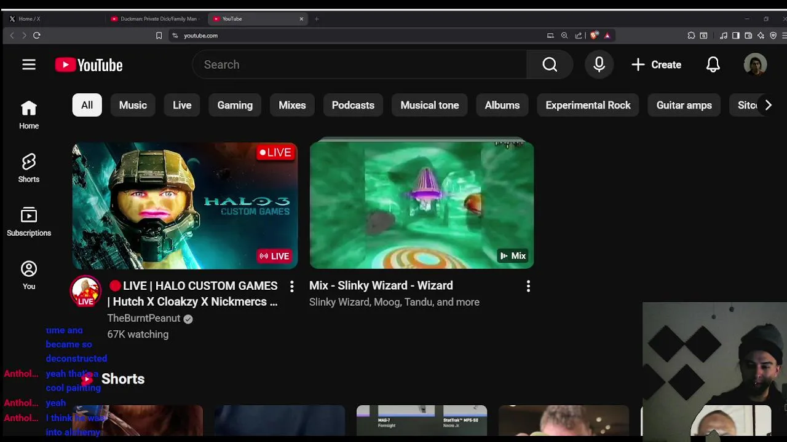Open options for Slinky Wizard mix

[528, 286]
